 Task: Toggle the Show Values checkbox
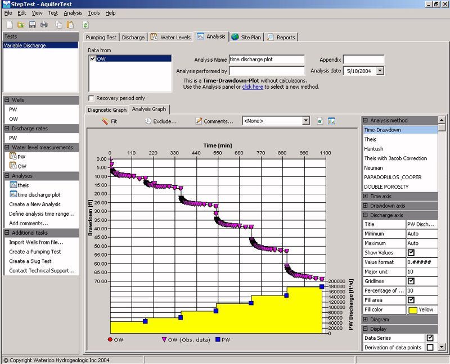(411, 253)
